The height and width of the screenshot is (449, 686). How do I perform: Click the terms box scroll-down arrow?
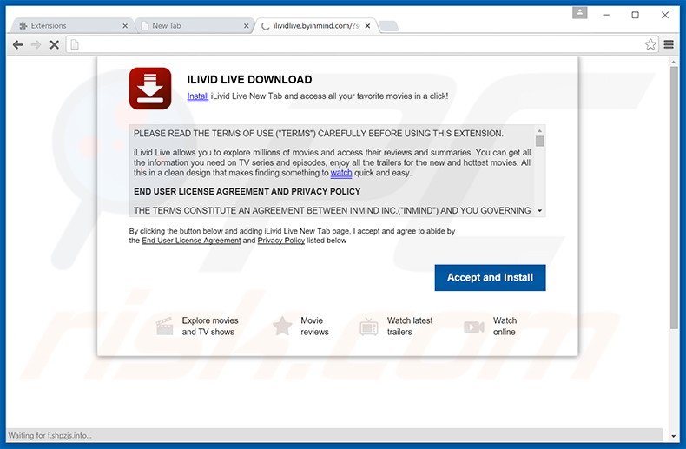tap(540, 210)
